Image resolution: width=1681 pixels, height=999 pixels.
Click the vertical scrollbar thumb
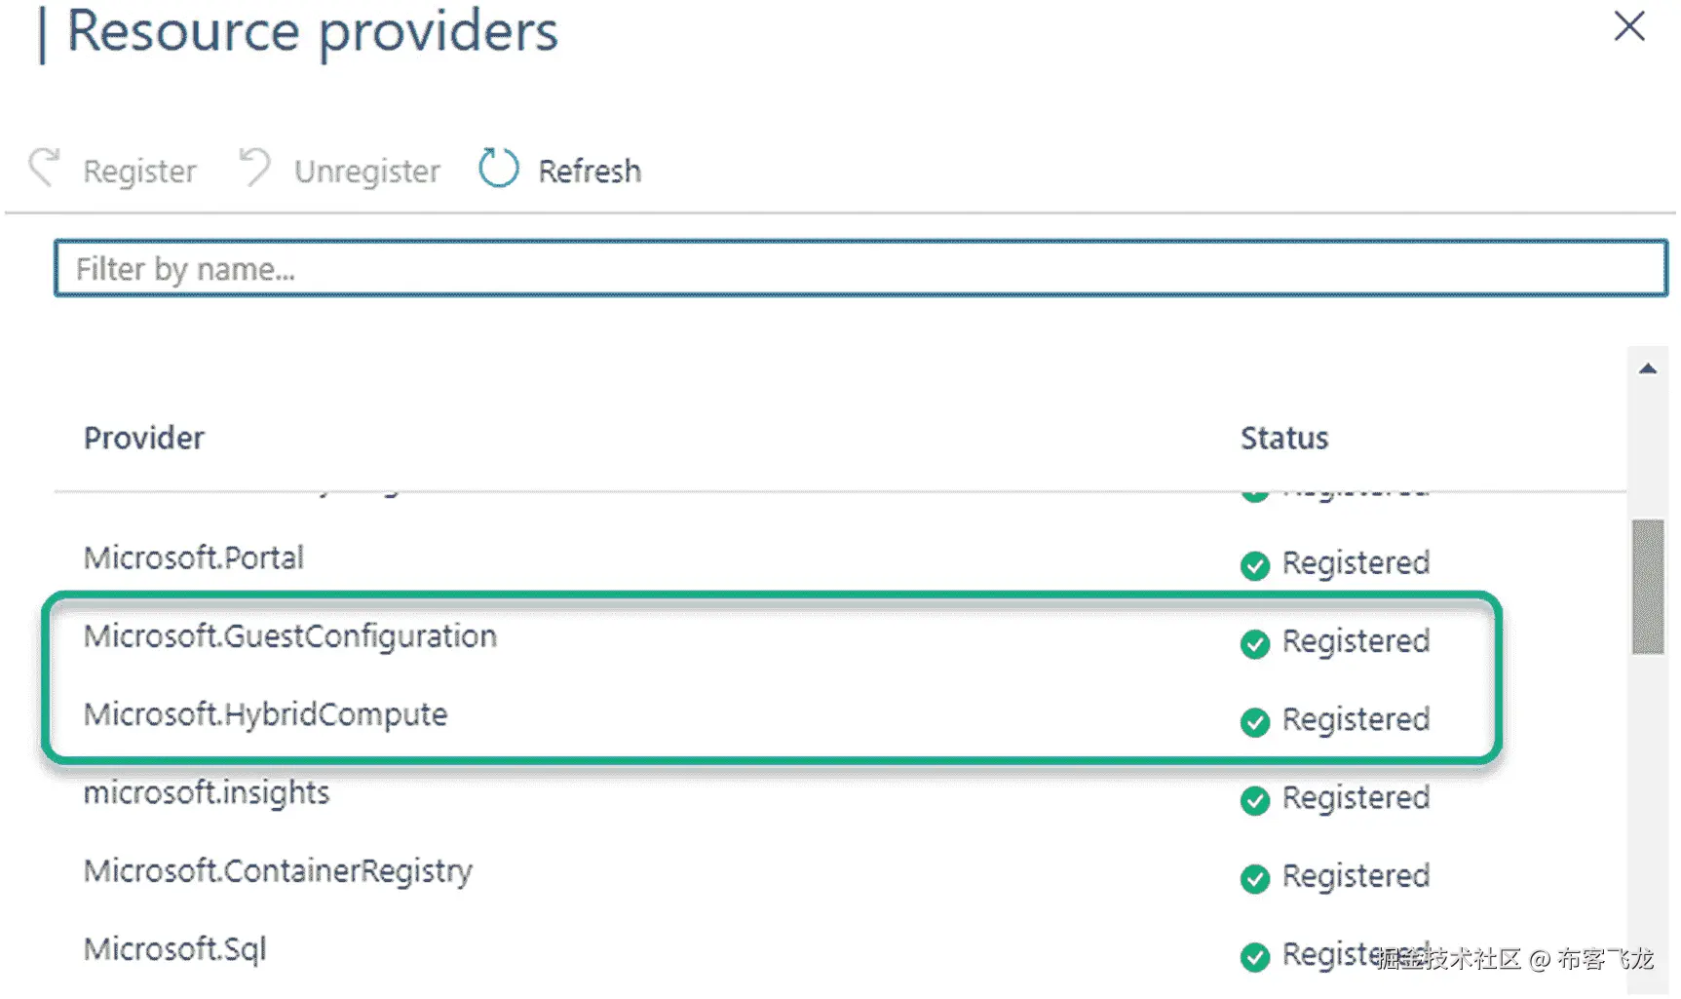click(1648, 587)
